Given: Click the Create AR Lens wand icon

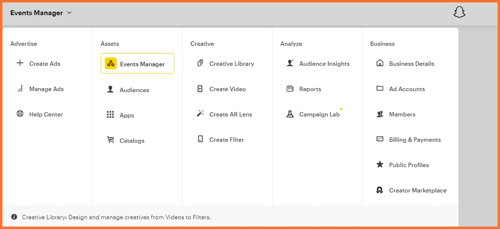Looking at the screenshot, I should (200, 114).
